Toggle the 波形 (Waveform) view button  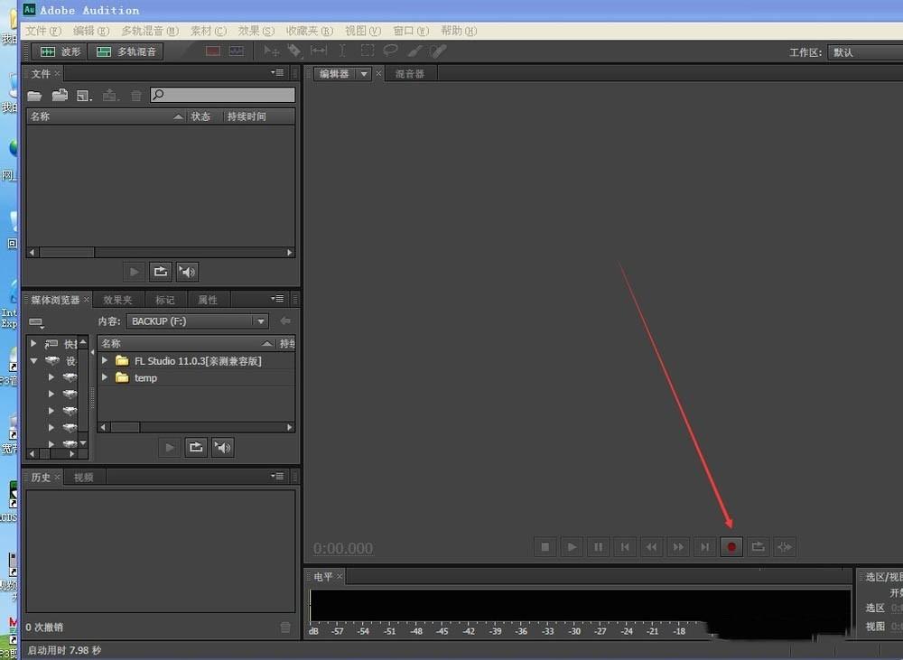pos(58,51)
